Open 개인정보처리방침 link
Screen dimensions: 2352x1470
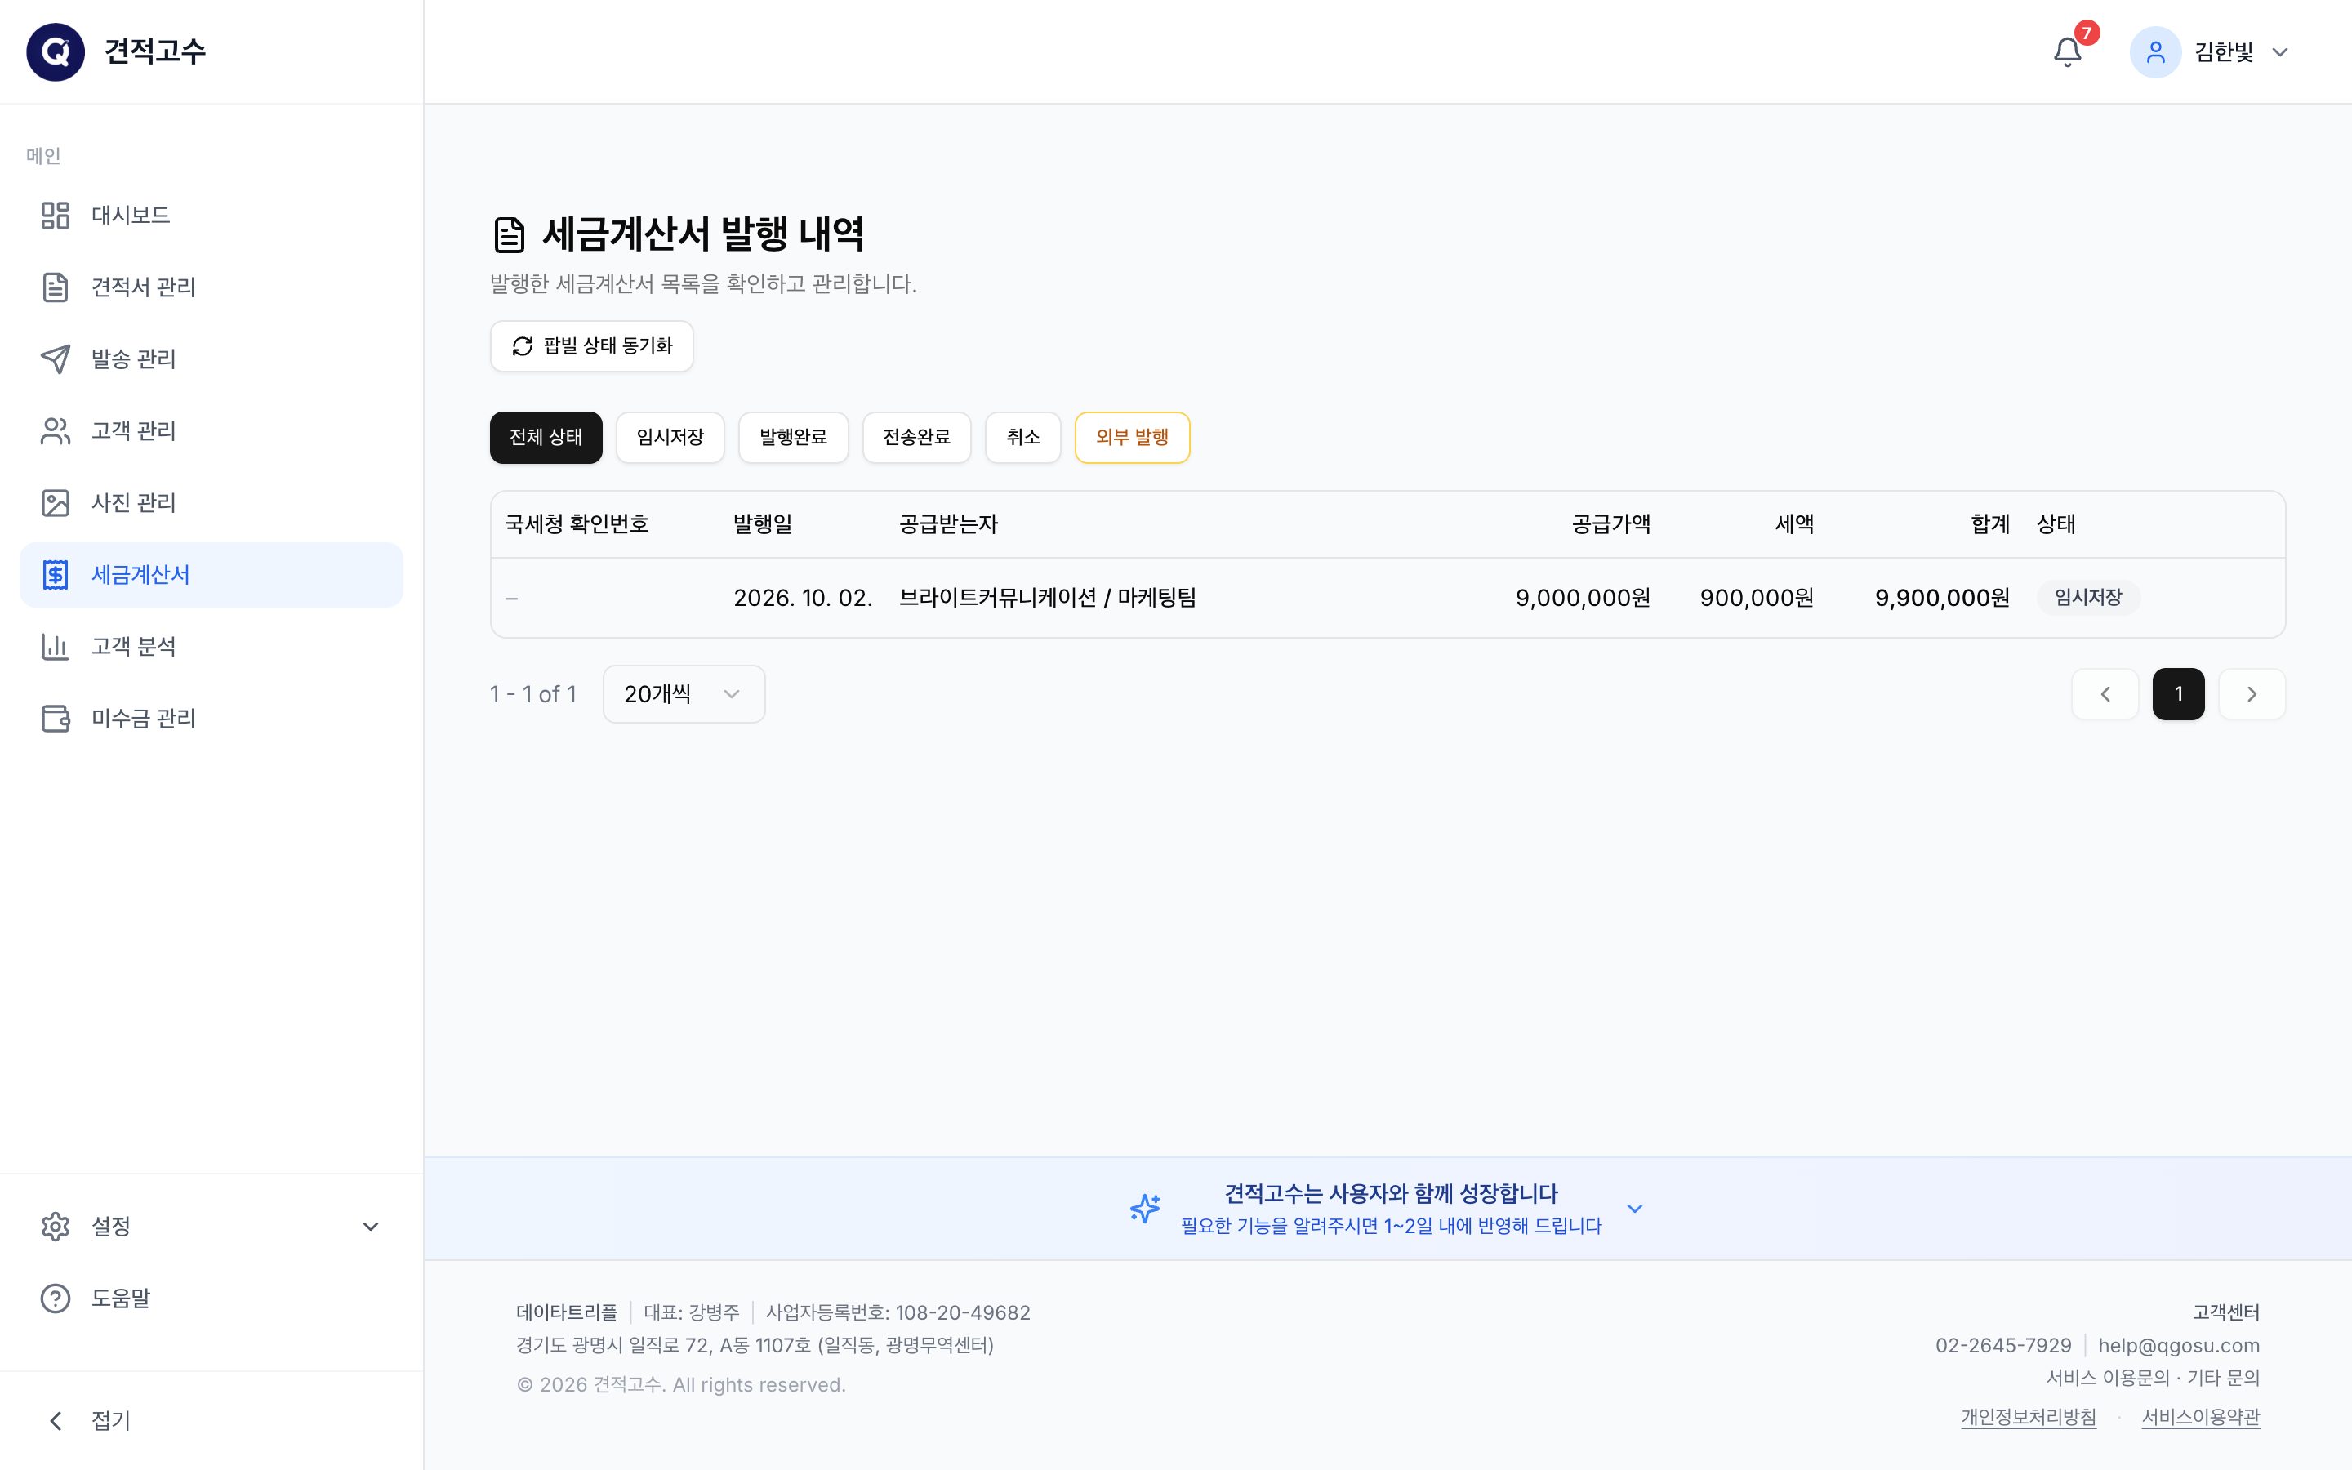[x=2029, y=1417]
